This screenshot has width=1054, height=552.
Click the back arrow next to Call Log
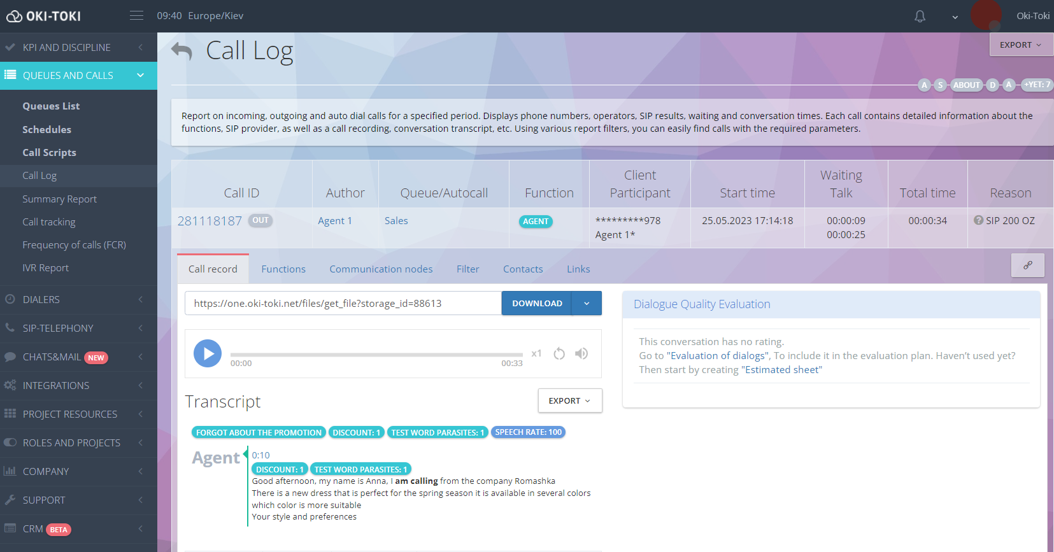pos(182,51)
